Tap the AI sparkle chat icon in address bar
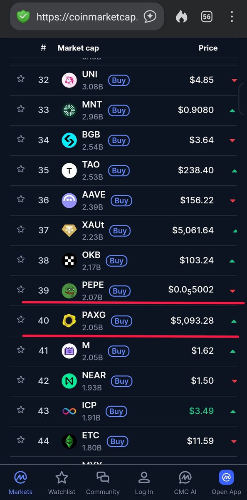247x500 pixels. coord(150,17)
